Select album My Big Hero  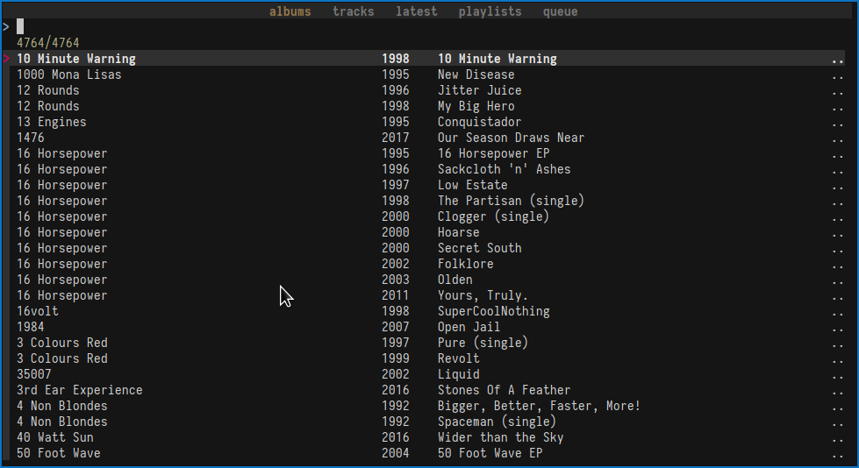pos(476,106)
